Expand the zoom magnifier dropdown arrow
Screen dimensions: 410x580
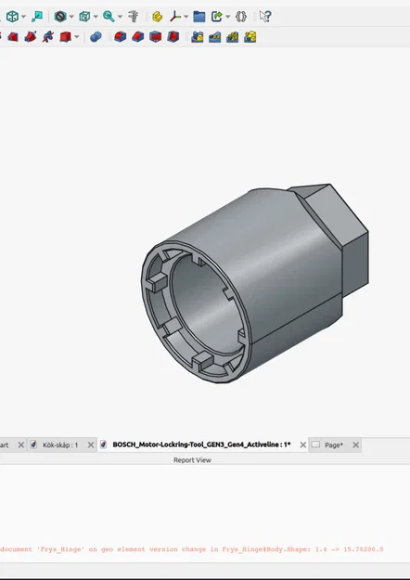pyautogui.click(x=120, y=17)
